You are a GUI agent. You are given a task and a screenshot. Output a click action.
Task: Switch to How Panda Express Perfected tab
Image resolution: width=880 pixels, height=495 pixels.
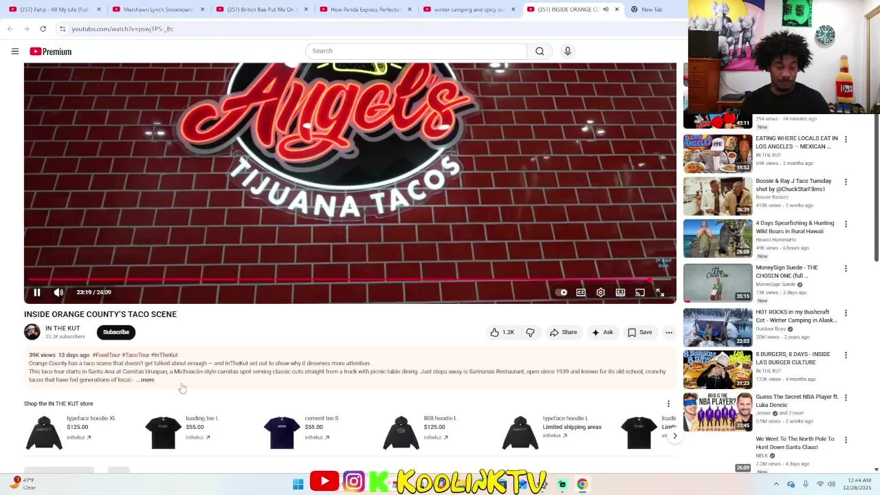364,9
